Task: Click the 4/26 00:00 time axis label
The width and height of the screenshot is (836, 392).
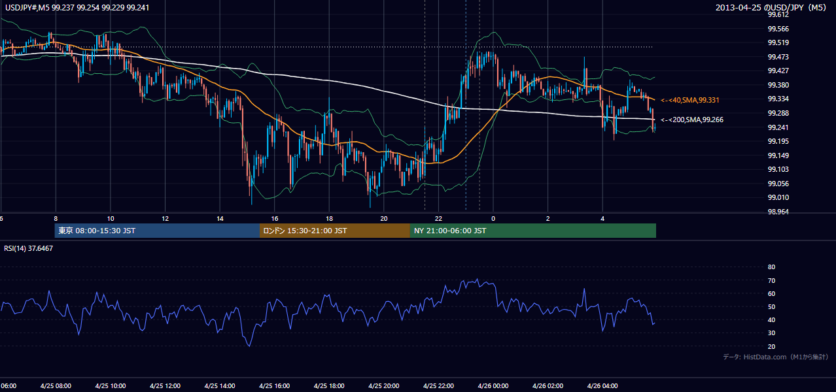Action: click(493, 385)
